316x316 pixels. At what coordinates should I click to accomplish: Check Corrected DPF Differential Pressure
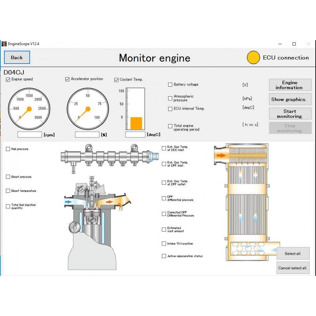pos(164,214)
